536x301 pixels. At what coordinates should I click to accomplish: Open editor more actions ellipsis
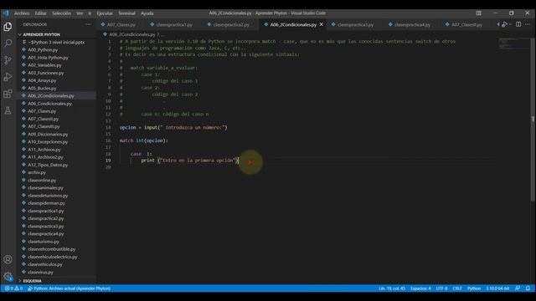click(528, 24)
